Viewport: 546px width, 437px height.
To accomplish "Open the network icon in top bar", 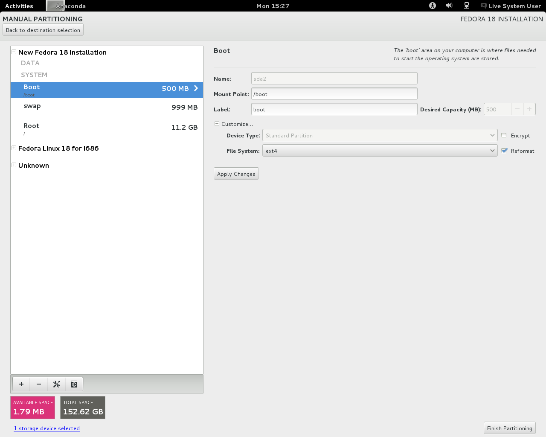I will (467, 6).
